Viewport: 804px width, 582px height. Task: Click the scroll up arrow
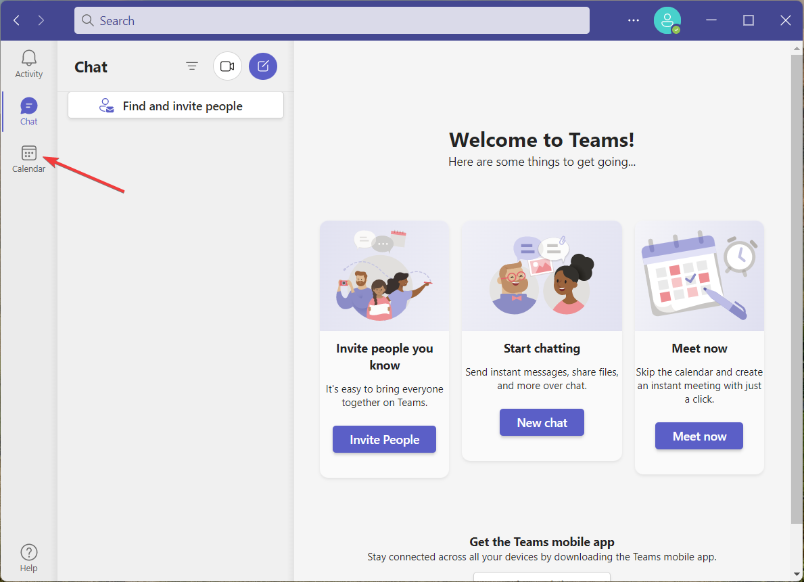(x=797, y=48)
